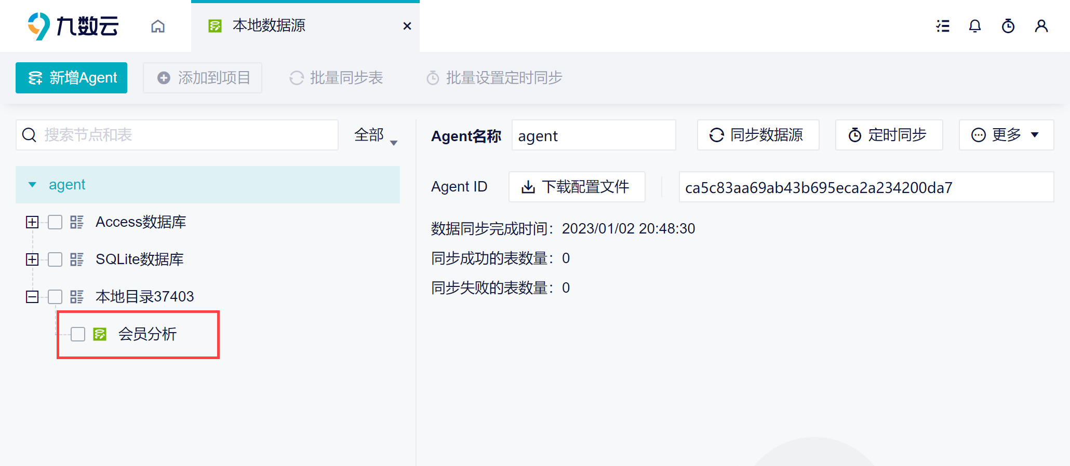Close the 本地数据源 tab
1070x466 pixels.
pyautogui.click(x=407, y=26)
